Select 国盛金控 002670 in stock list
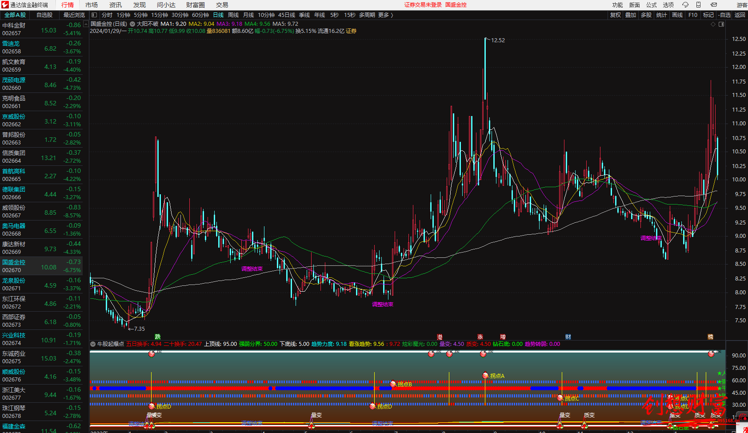The image size is (748, 433). click(x=41, y=266)
